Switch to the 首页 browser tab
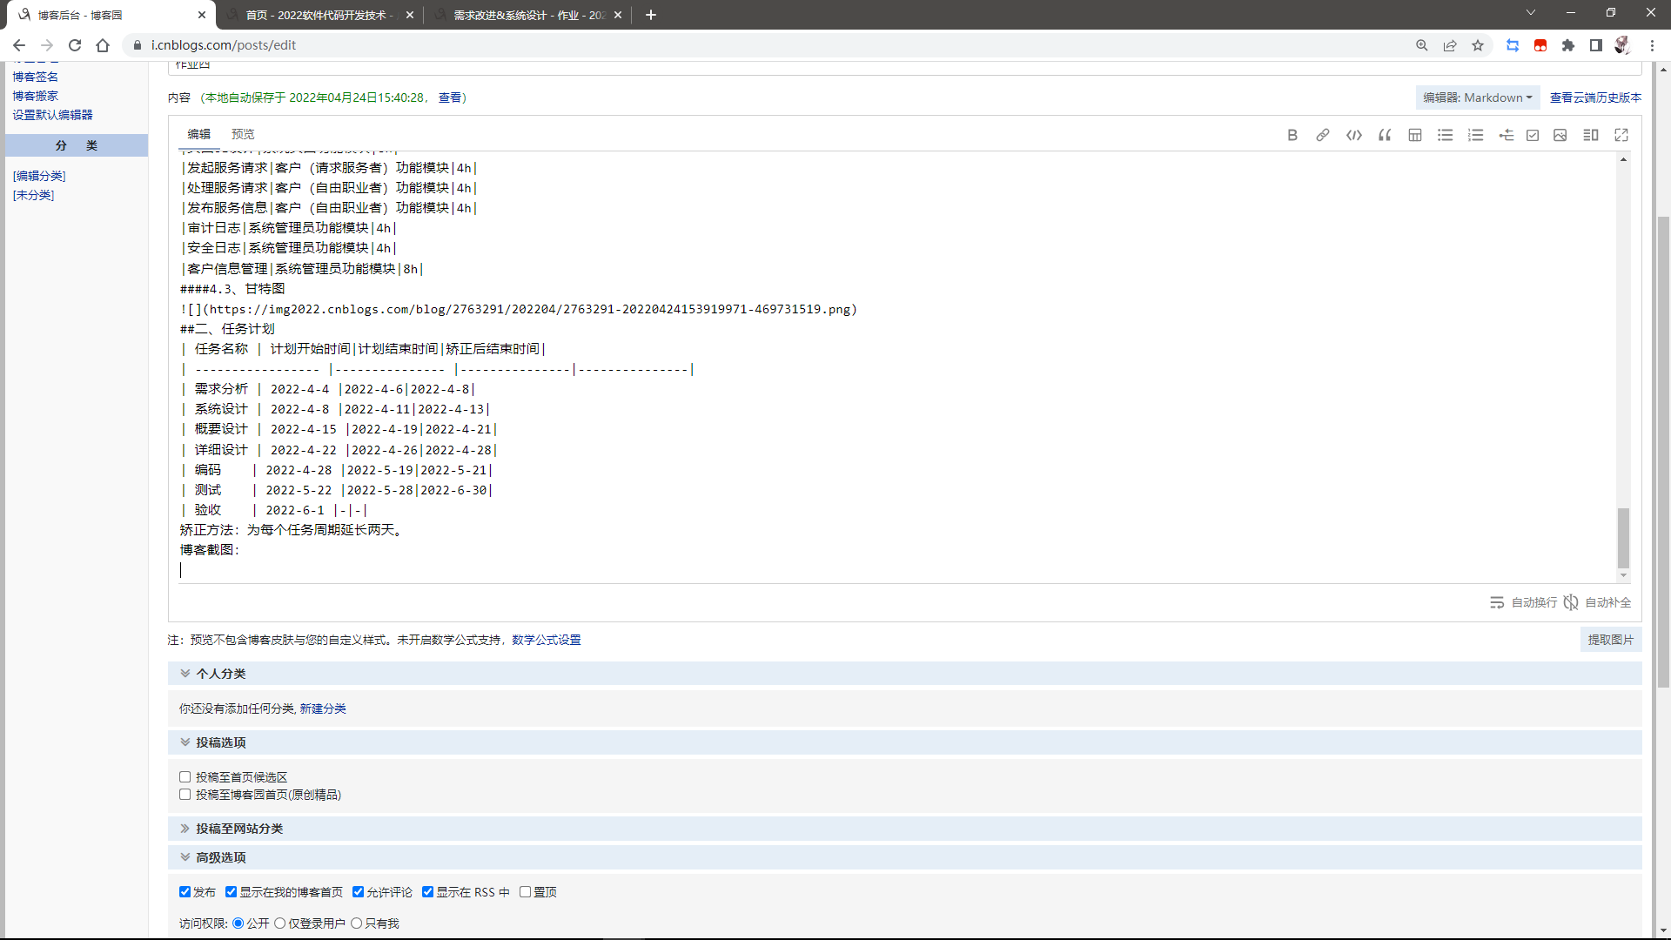The height and width of the screenshot is (940, 1671). (x=318, y=15)
